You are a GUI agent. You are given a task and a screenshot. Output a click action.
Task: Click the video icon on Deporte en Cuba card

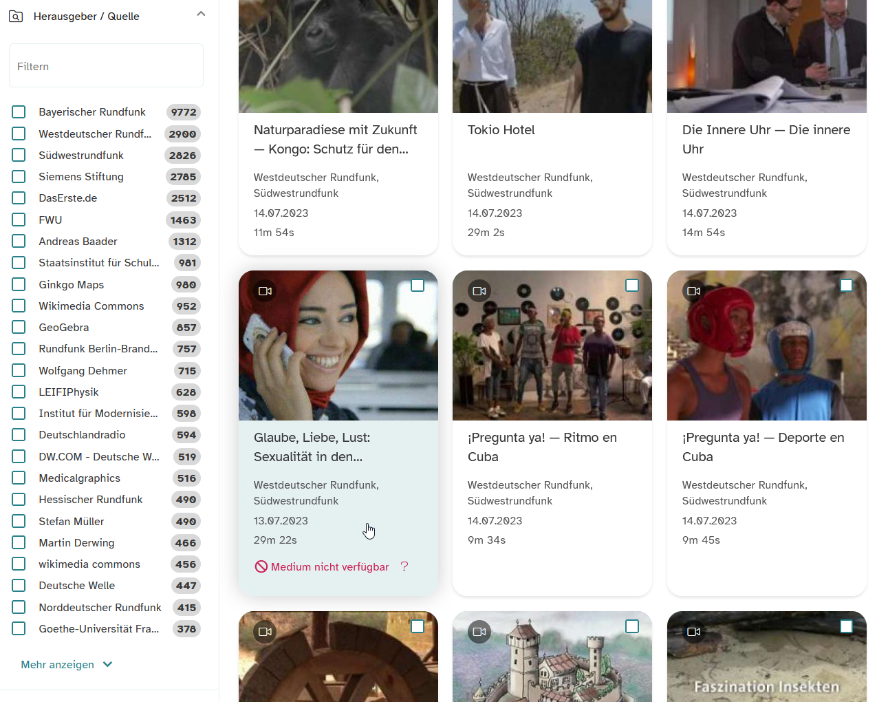(x=694, y=291)
